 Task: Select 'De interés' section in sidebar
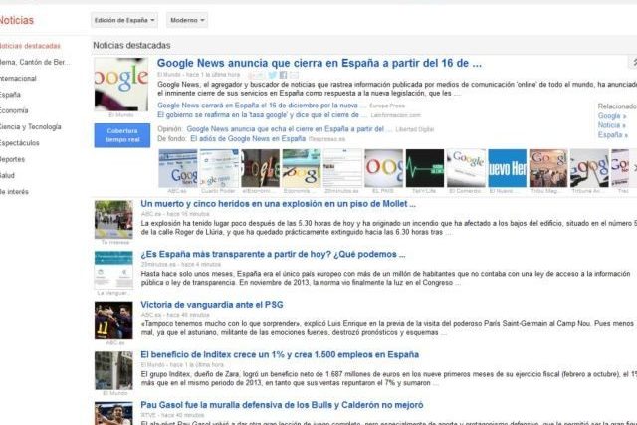(x=14, y=192)
